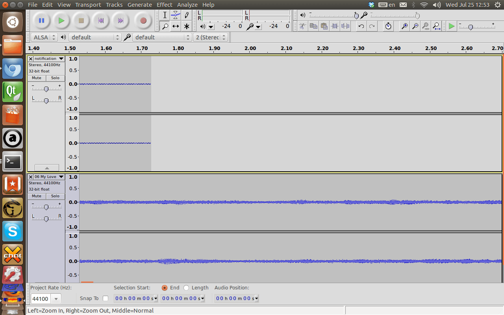Select the Envelope tool
Image resolution: width=504 pixels, height=315 pixels.
coord(176,15)
